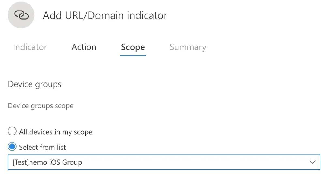The height and width of the screenshot is (176, 325).
Task: Expand the device group dropdown chevron arrow
Action: (x=313, y=162)
